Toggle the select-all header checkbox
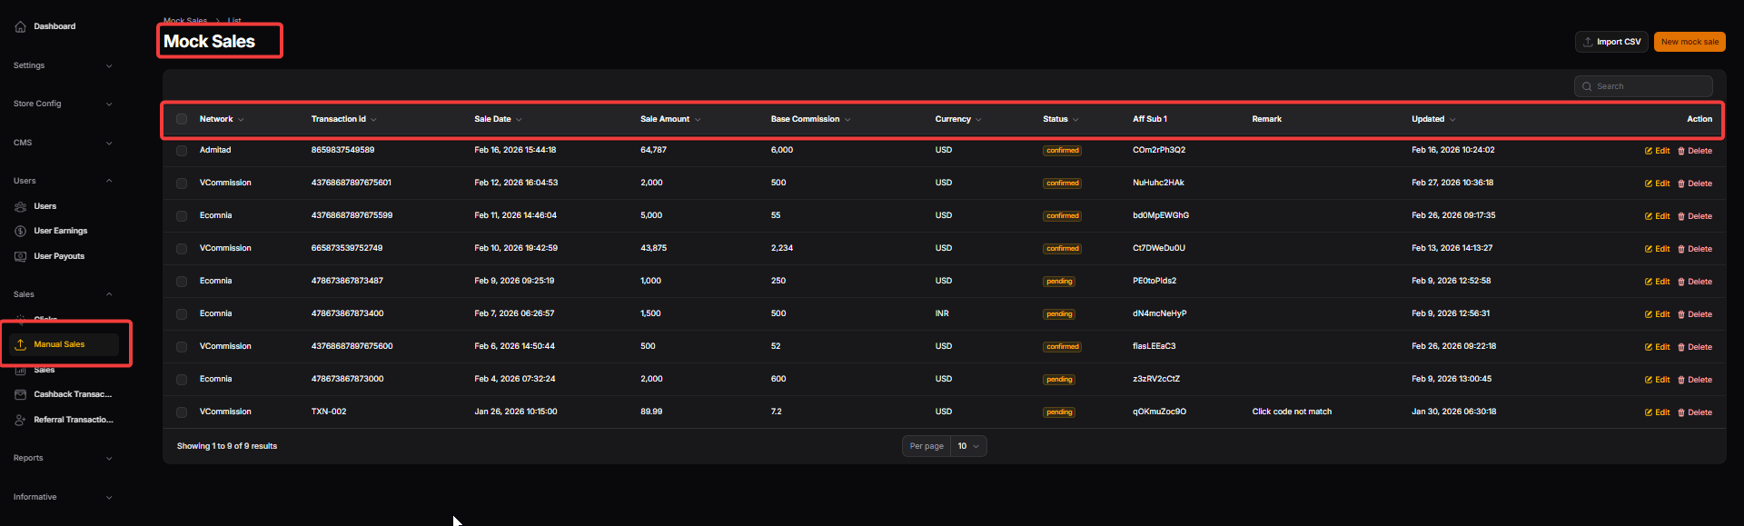Image resolution: width=1744 pixels, height=526 pixels. coord(182,119)
